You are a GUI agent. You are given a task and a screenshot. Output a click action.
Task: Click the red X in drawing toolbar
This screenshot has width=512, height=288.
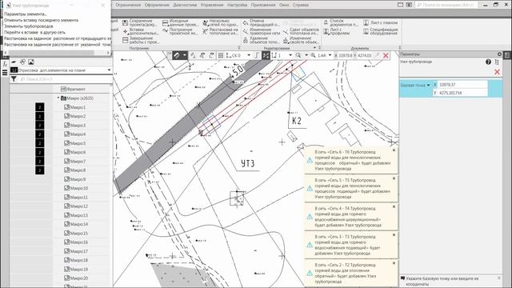click(386, 55)
